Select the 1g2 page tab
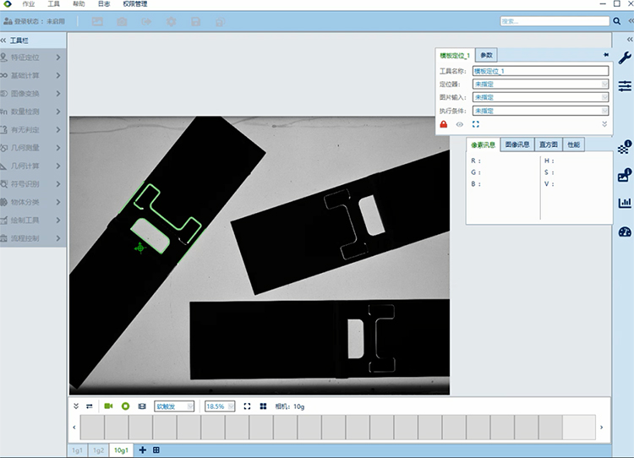 click(99, 450)
